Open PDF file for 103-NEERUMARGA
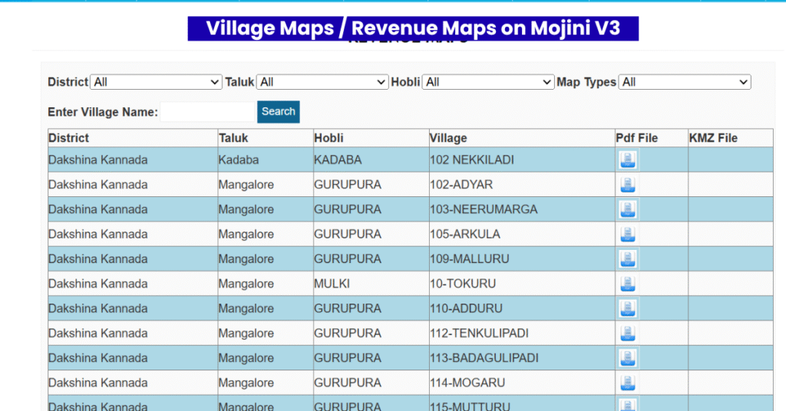Viewport: 786px width, 411px height. [x=628, y=209]
